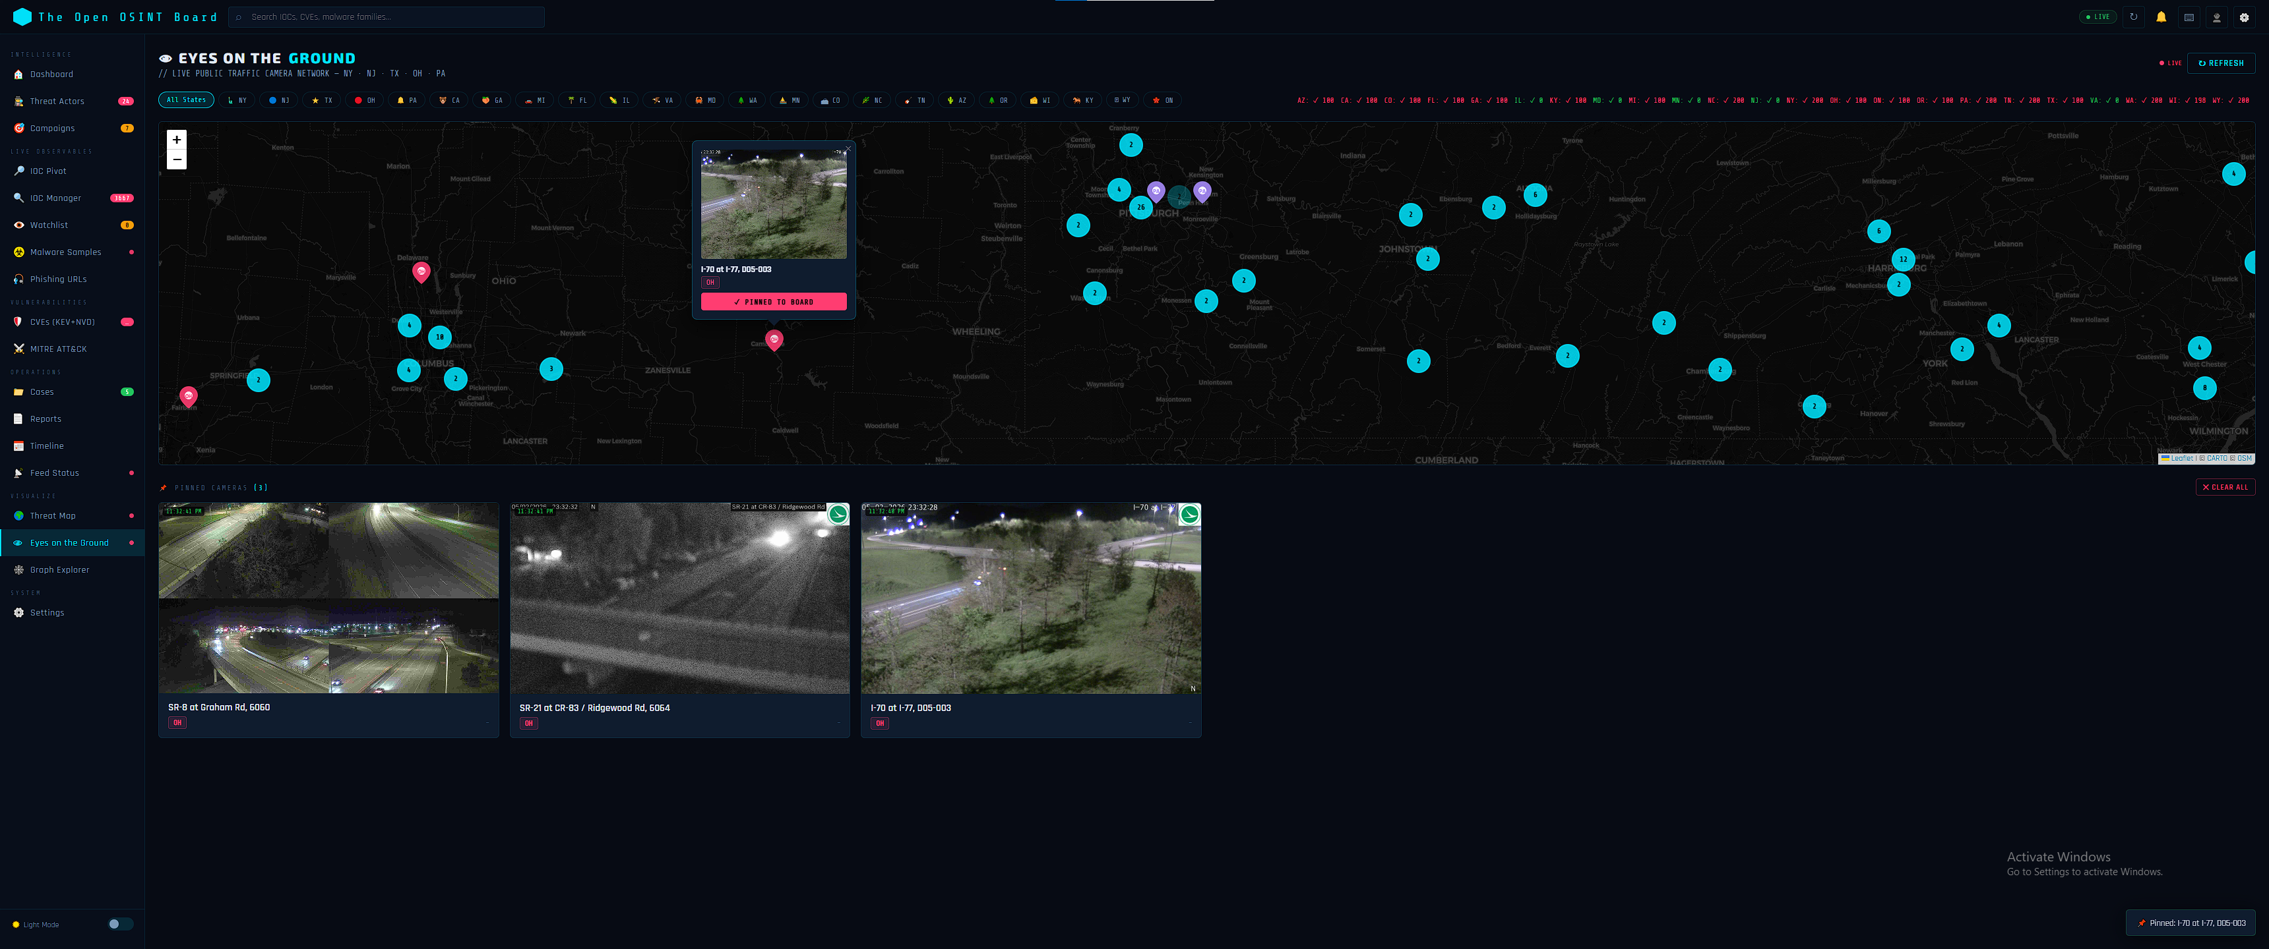The width and height of the screenshot is (2269, 949).
Task: Open the Threat Map page
Action: coord(73,517)
